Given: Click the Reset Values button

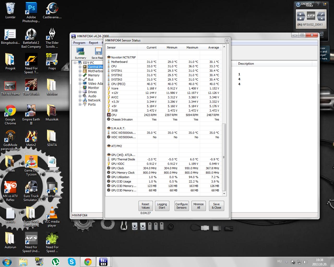Looking at the screenshot, I should pyautogui.click(x=146, y=206).
